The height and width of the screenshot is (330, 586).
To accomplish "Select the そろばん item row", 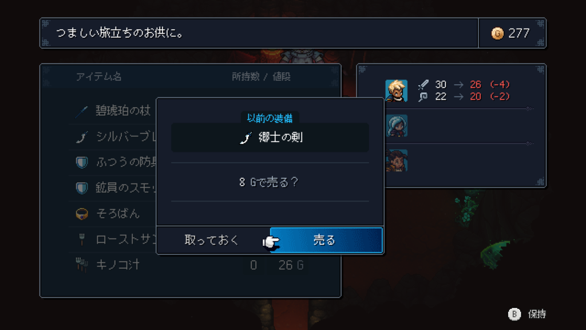I will coord(113,214).
